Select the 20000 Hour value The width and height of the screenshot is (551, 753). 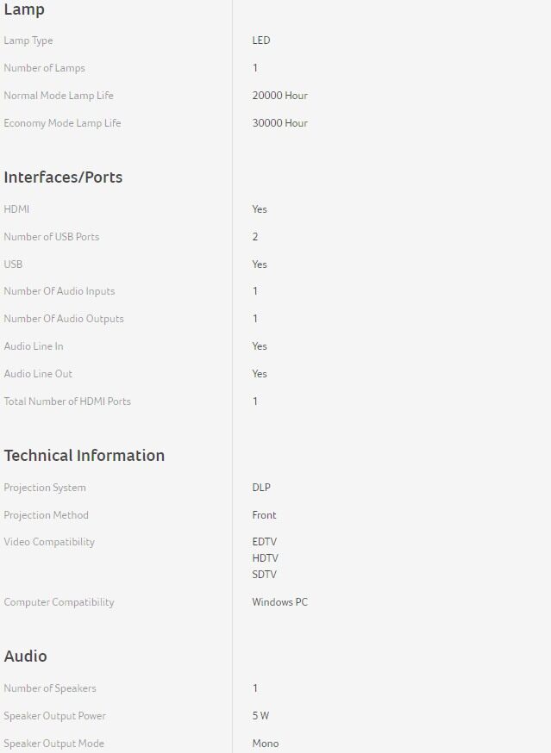coord(279,96)
